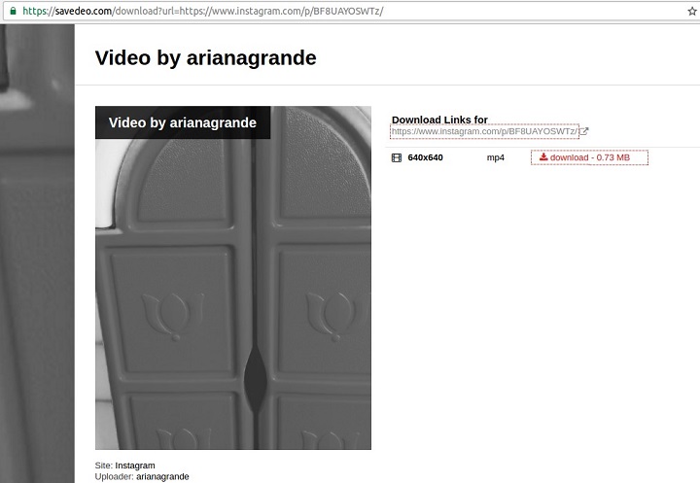The image size is (700, 483).
Task: Click the red download arrow icon
Action: tap(543, 157)
